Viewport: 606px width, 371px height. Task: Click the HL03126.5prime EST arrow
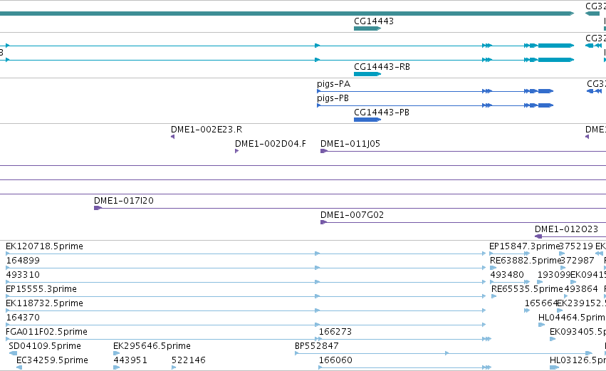point(553,367)
